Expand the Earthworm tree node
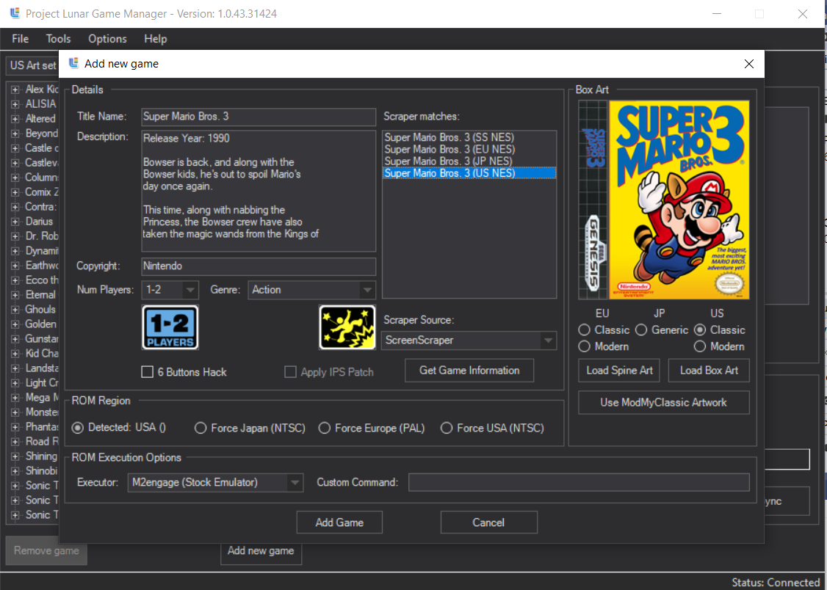The height and width of the screenshot is (590, 827). click(x=15, y=266)
